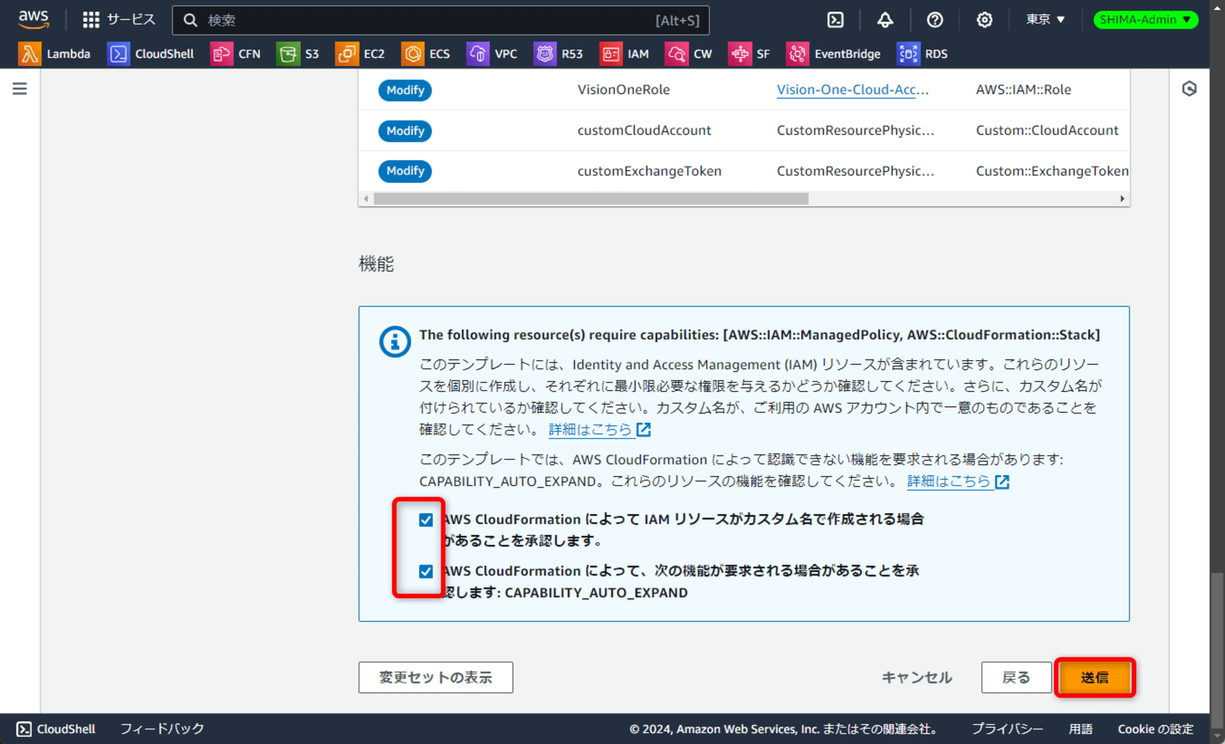Select the AWS::IAM::Role type cell
The width and height of the screenshot is (1225, 744).
point(1023,89)
